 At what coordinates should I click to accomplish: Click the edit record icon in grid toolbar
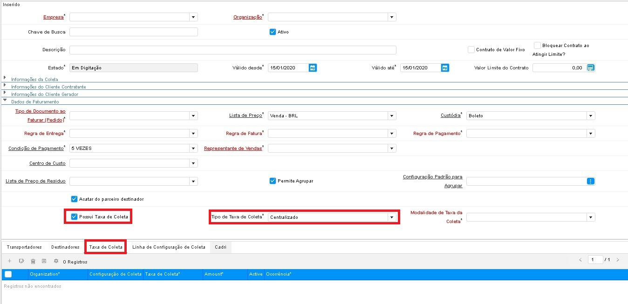(x=21, y=261)
